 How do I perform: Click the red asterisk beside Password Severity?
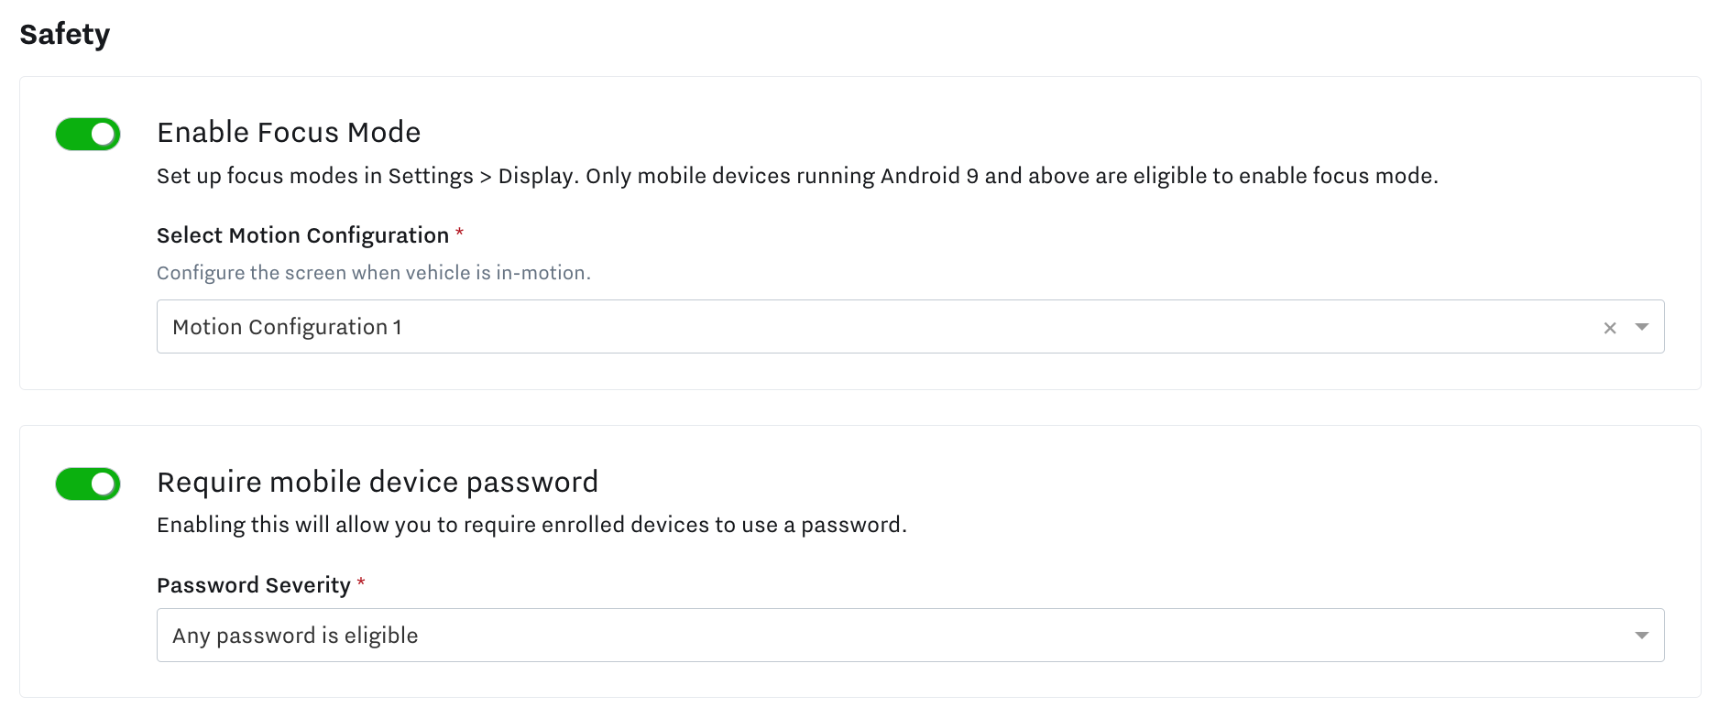(x=361, y=583)
